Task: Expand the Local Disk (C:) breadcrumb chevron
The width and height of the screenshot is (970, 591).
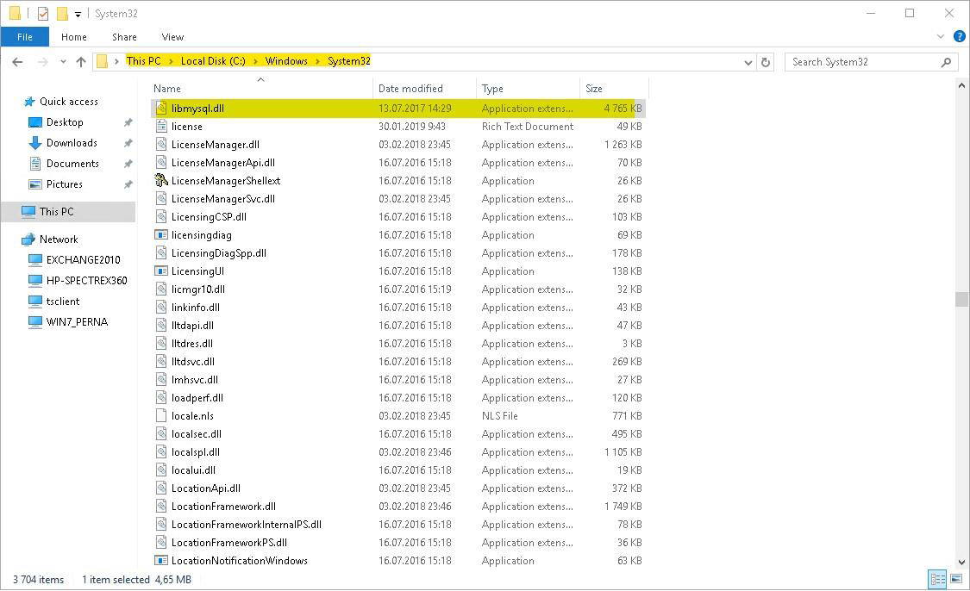Action: 255,61
